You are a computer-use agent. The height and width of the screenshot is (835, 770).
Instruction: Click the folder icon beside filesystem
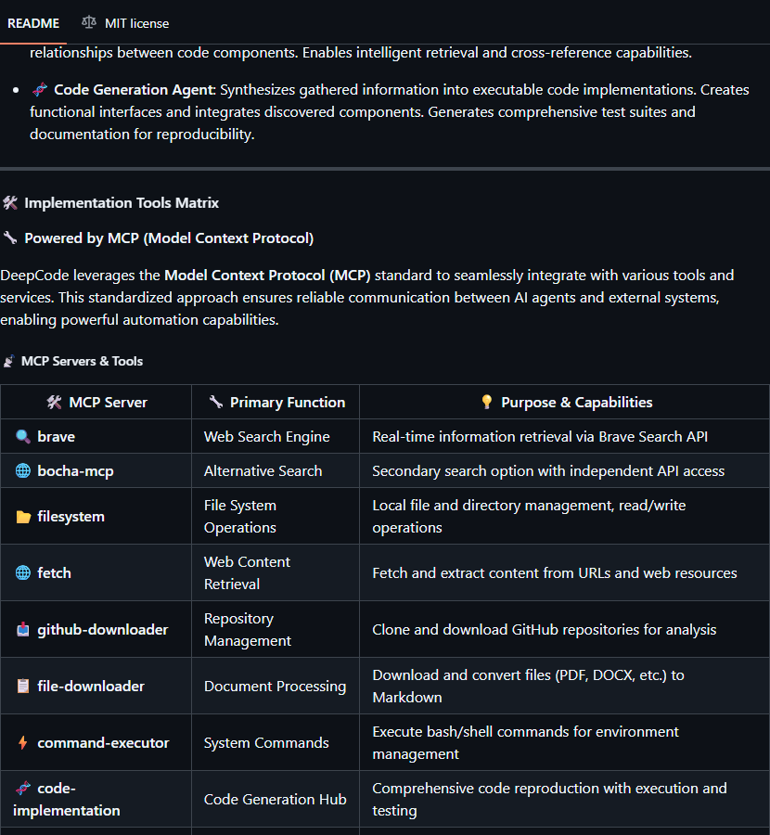point(23,517)
